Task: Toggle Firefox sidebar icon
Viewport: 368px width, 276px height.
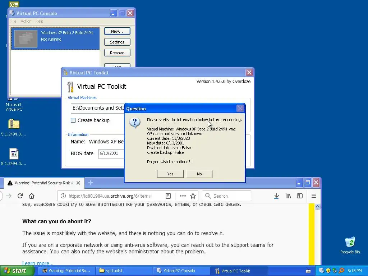Action: pyautogui.click(x=300, y=196)
